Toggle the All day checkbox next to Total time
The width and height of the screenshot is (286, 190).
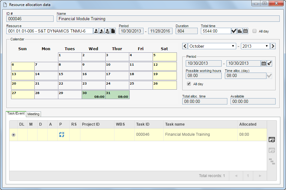click(x=254, y=31)
